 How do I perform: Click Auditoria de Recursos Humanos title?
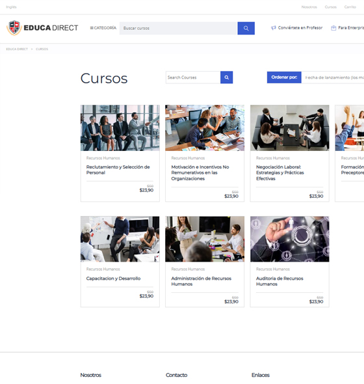[279, 281]
